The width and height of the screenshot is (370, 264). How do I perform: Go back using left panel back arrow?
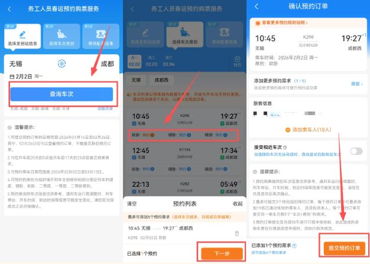[9, 9]
